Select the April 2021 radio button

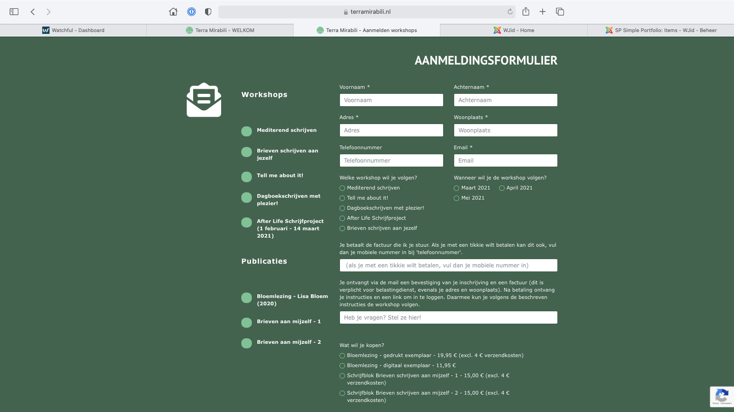point(502,188)
